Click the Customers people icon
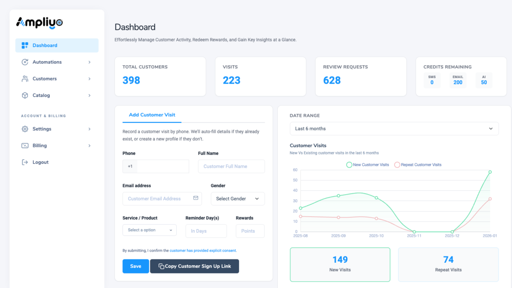 pyautogui.click(x=25, y=79)
